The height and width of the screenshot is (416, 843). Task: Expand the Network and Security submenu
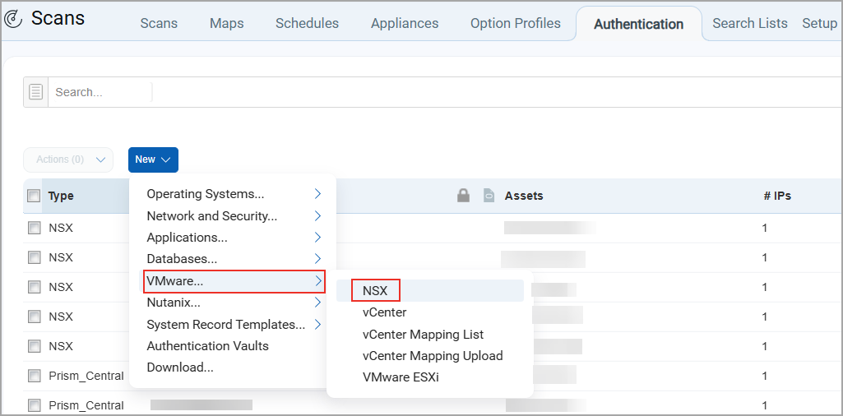click(317, 215)
